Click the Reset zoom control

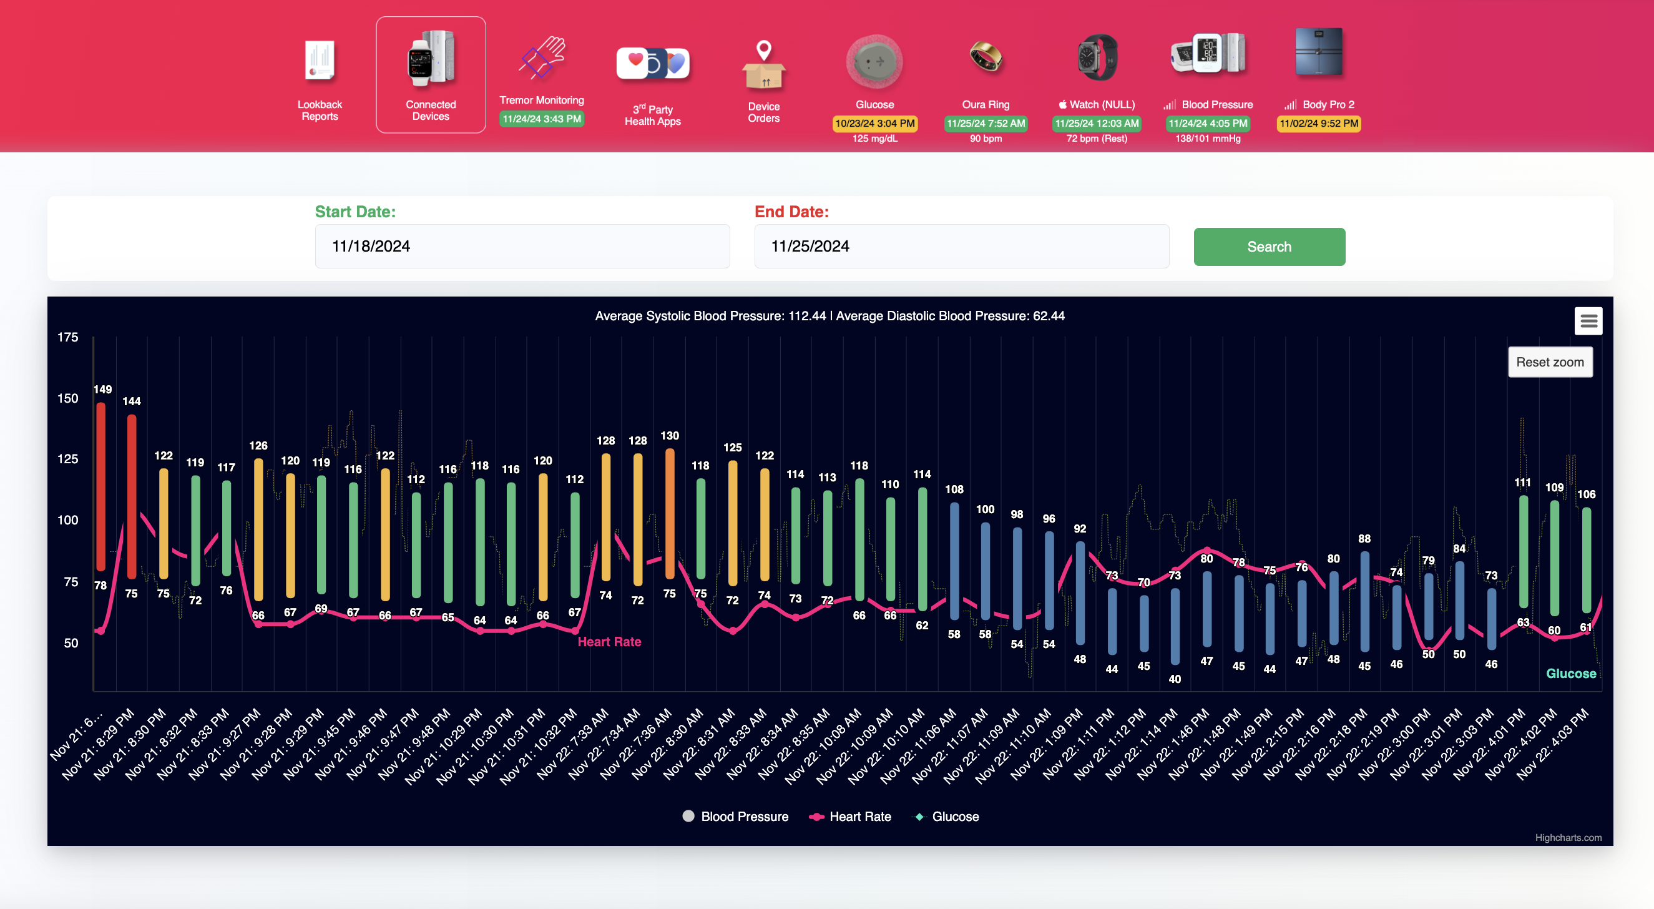point(1550,361)
